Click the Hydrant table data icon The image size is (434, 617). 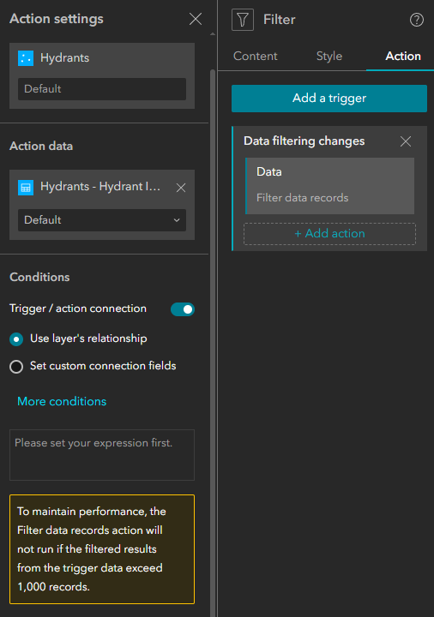26,188
